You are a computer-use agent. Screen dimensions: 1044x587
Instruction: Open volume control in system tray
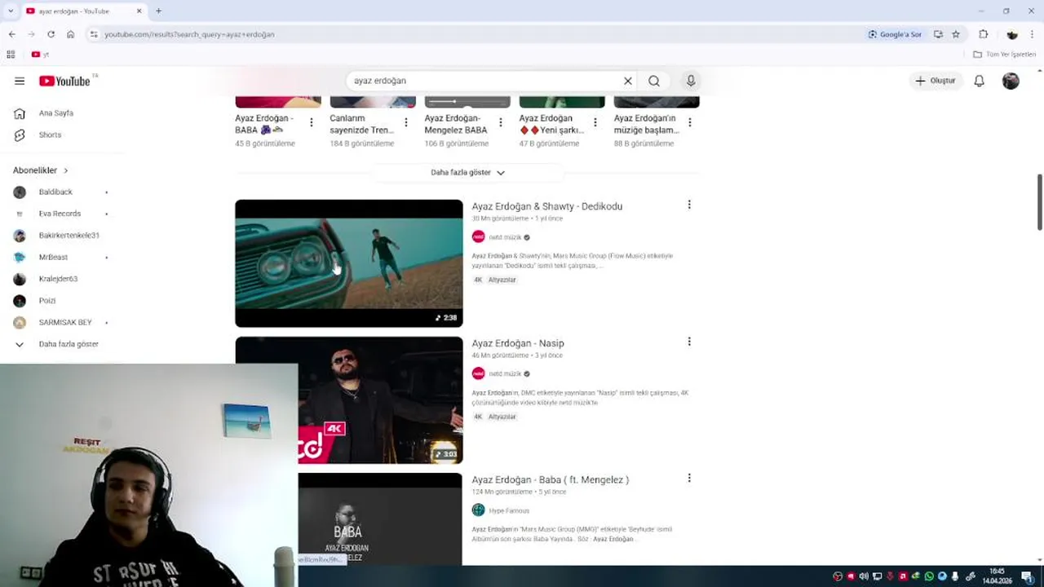pyautogui.click(x=864, y=576)
